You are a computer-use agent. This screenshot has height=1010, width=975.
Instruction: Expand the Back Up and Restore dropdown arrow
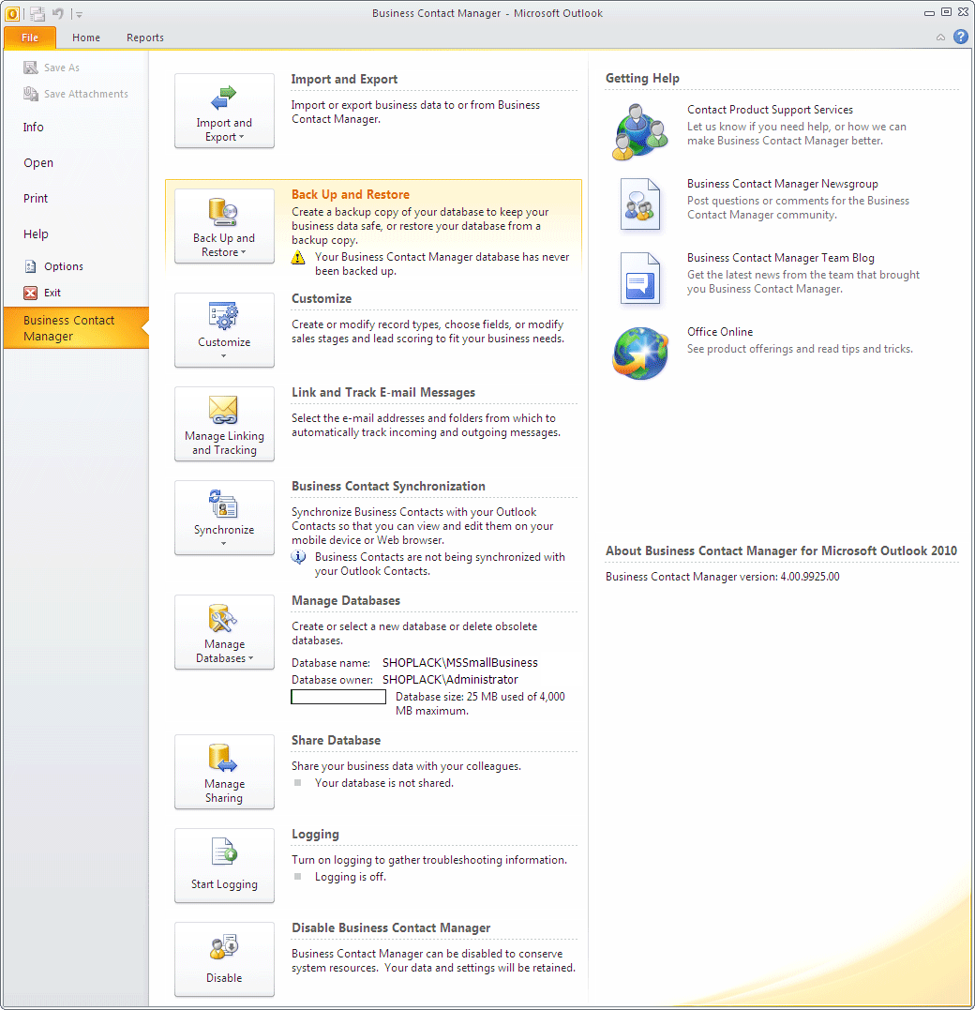pos(244,252)
